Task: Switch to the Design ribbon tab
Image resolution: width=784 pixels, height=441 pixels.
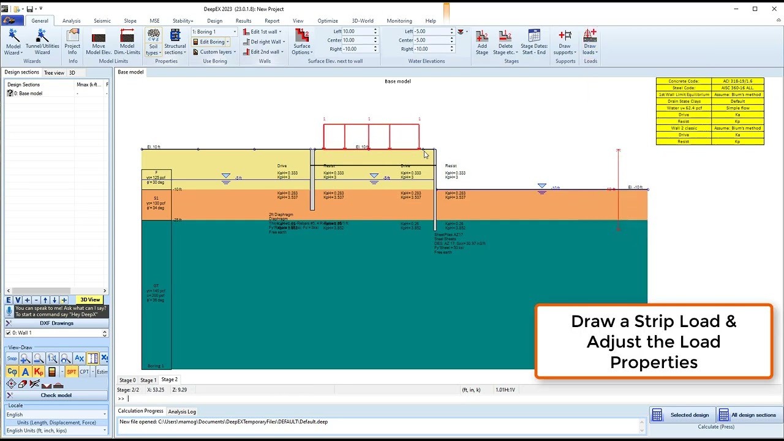Action: coord(214,21)
